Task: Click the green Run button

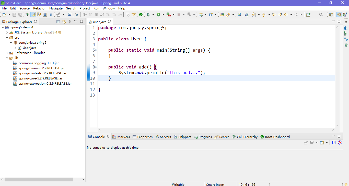Action: click(x=158, y=15)
